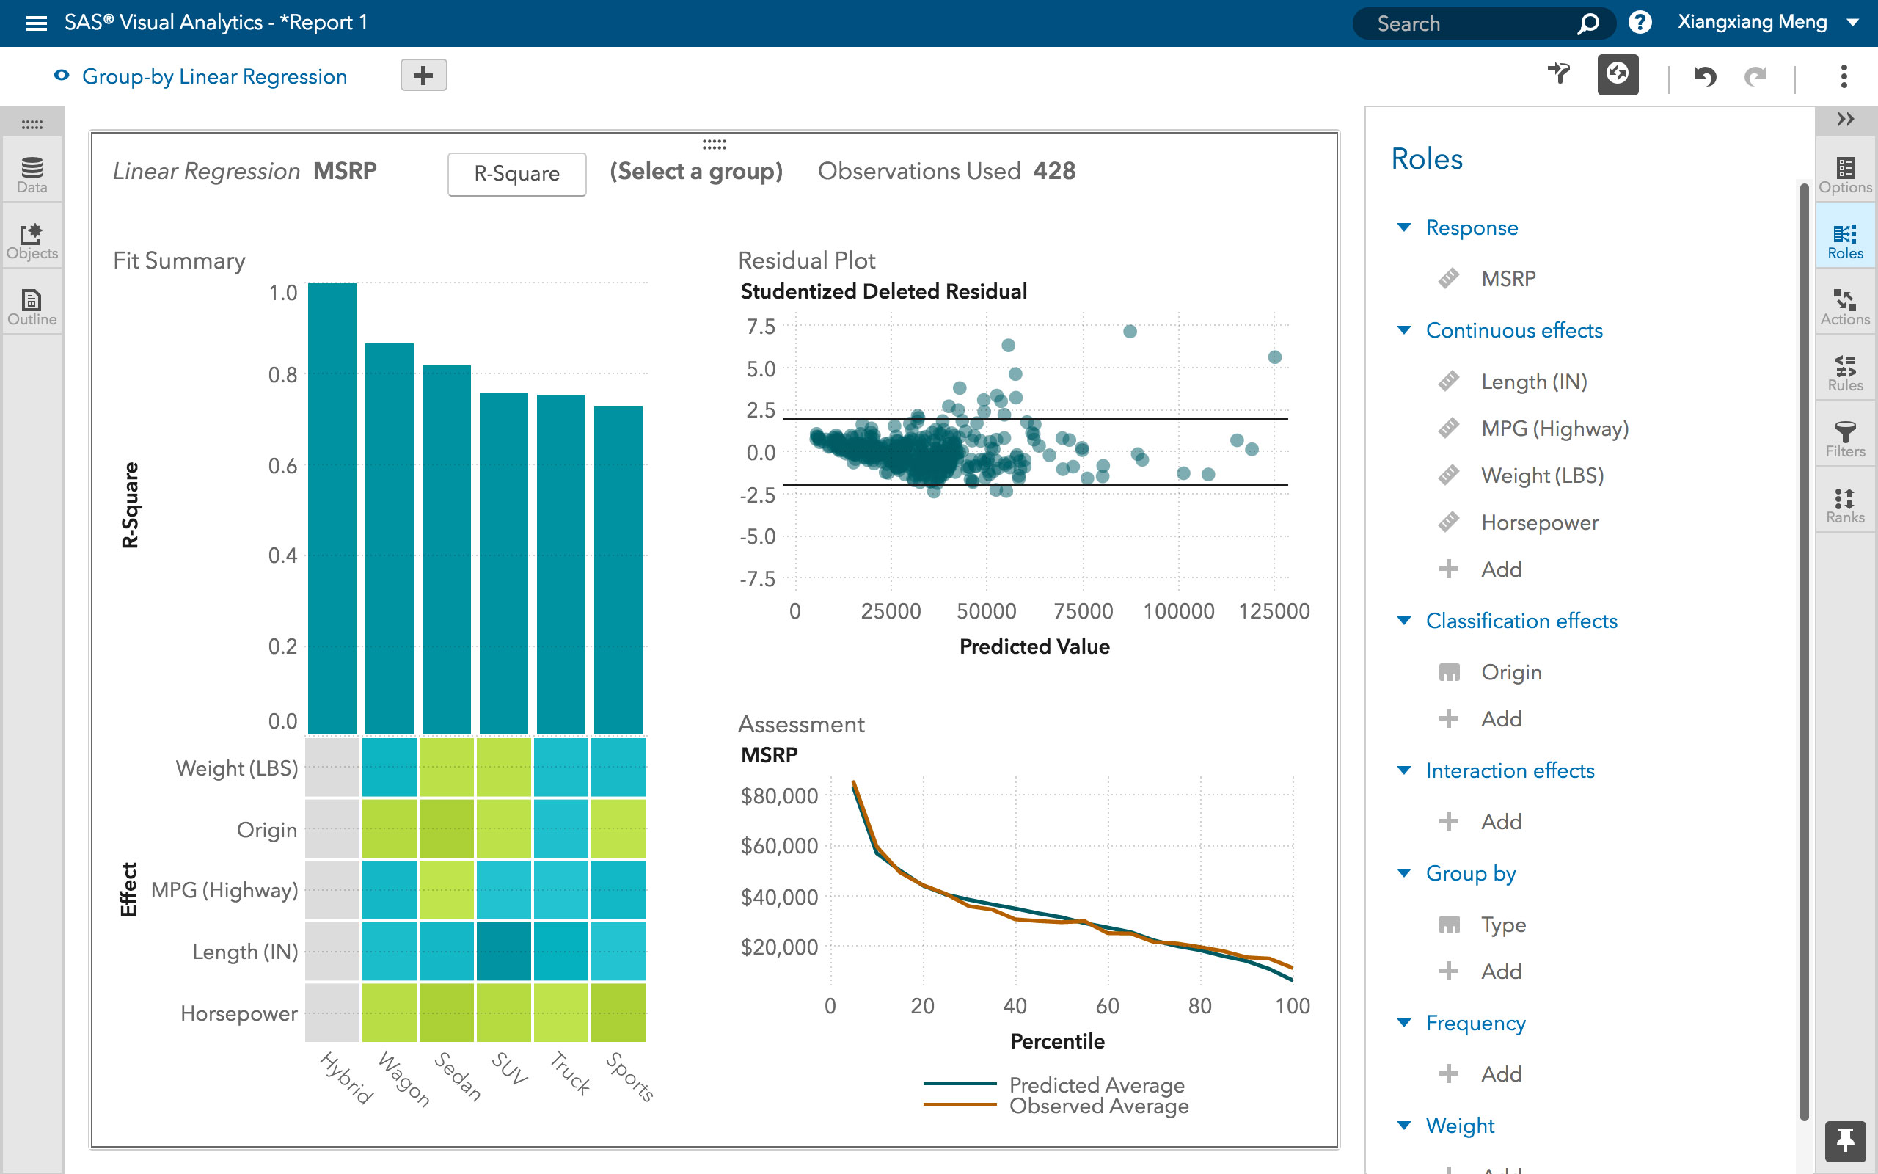Open the Rules pane icon

[x=1845, y=372]
